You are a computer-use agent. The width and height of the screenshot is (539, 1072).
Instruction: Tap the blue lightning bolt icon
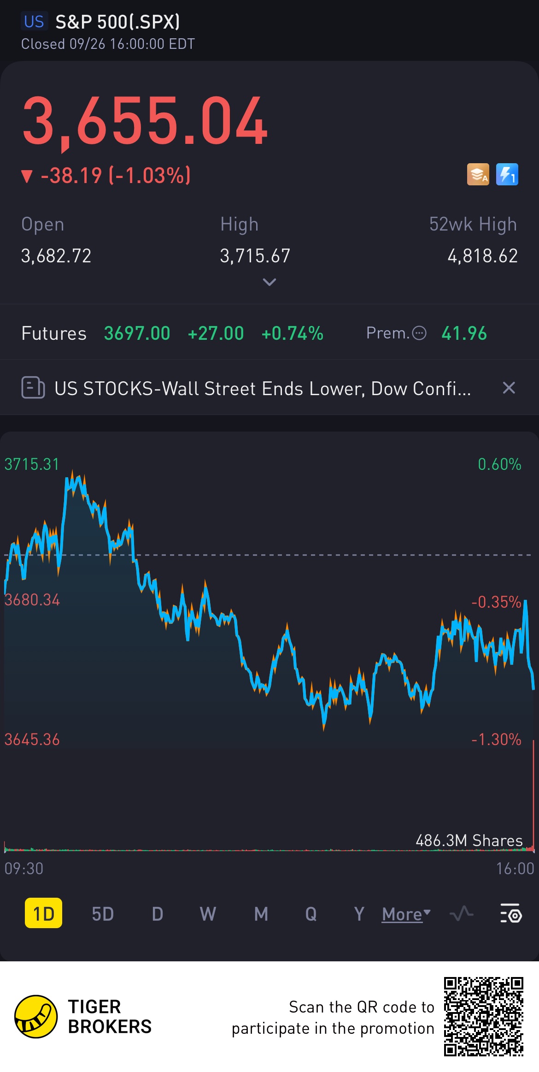click(507, 175)
